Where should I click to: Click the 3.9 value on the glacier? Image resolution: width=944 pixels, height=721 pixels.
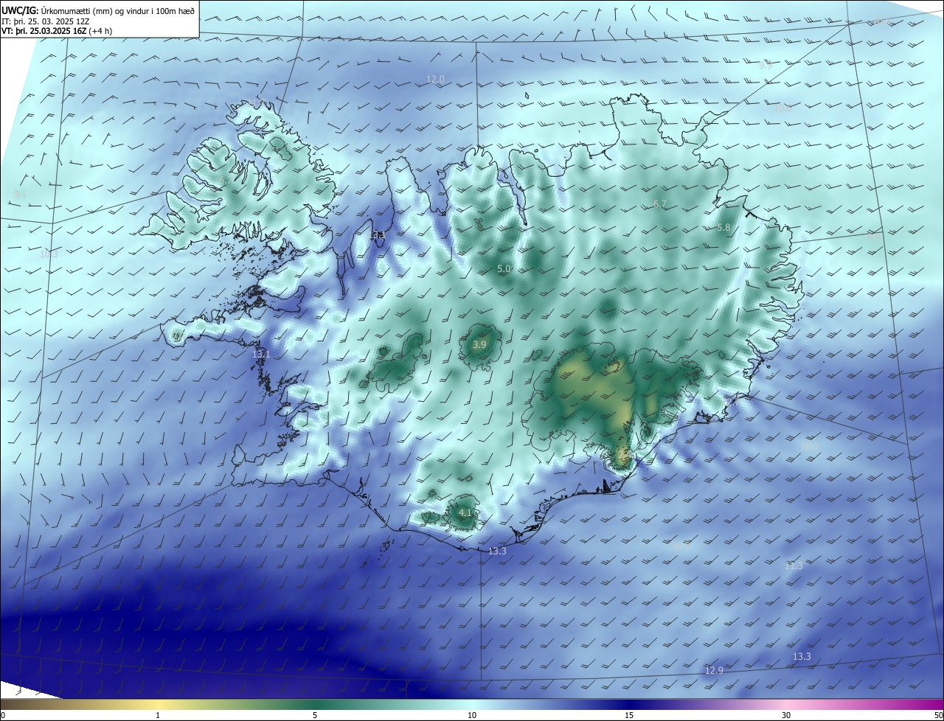click(479, 344)
